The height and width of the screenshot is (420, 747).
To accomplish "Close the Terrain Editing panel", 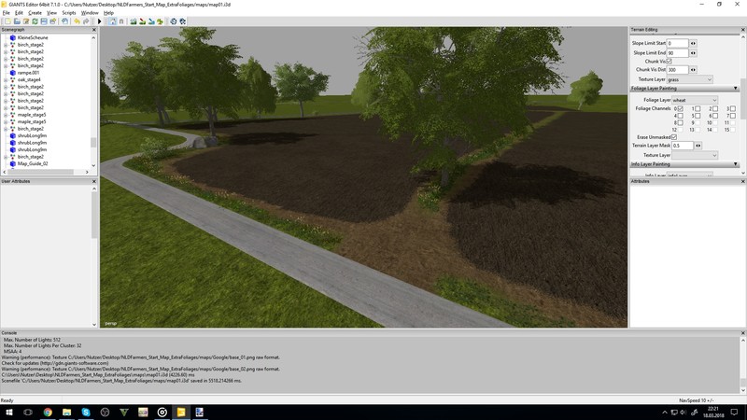I will (742, 30).
